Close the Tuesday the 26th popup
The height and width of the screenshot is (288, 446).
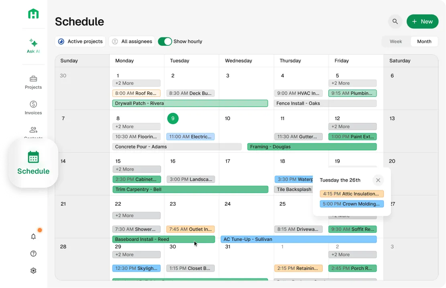coord(378,180)
